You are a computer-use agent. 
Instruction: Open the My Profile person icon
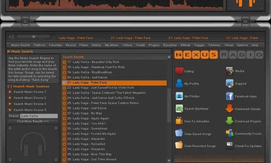(179, 83)
